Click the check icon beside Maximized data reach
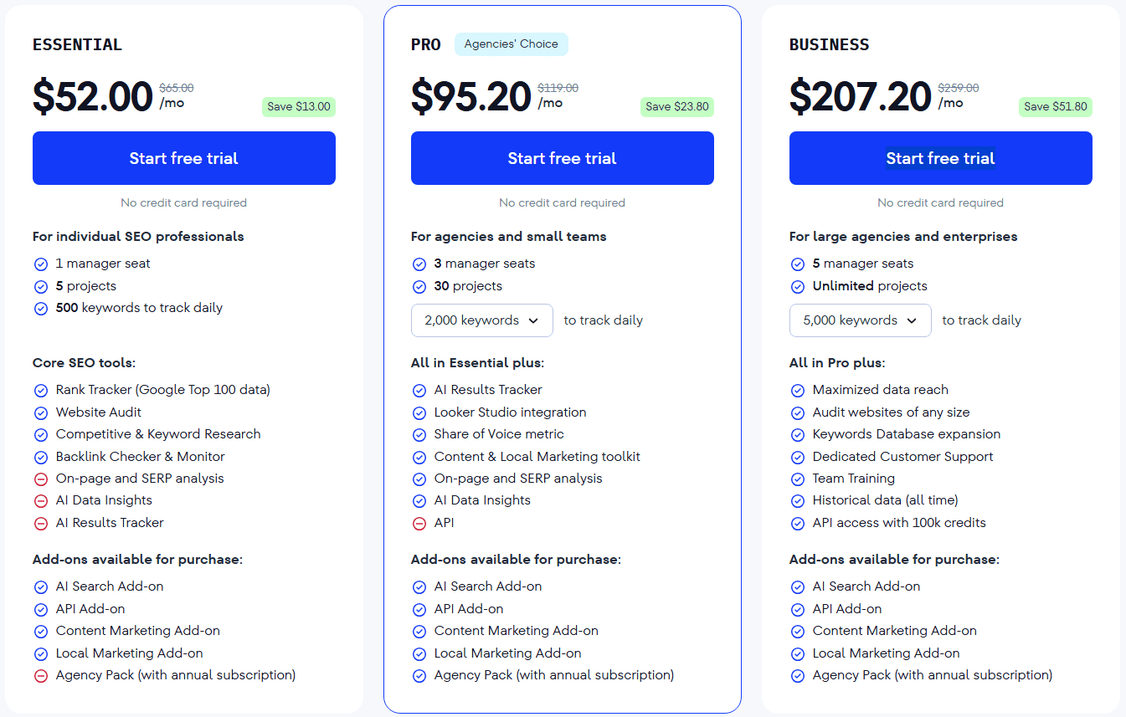 798,390
